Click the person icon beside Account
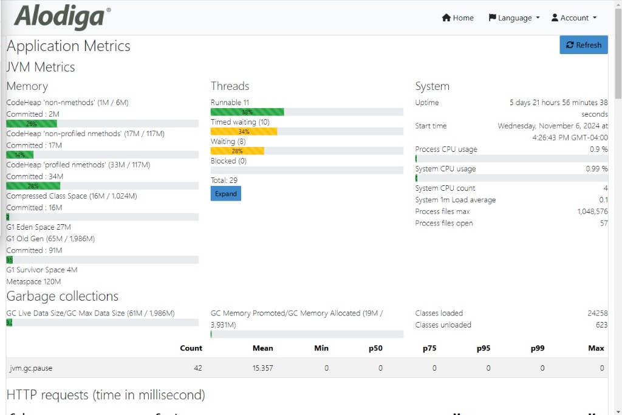The width and height of the screenshot is (622, 415). click(x=556, y=18)
